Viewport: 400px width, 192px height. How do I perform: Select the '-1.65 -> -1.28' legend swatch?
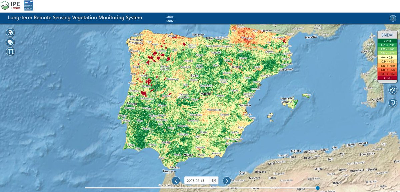(387, 70)
